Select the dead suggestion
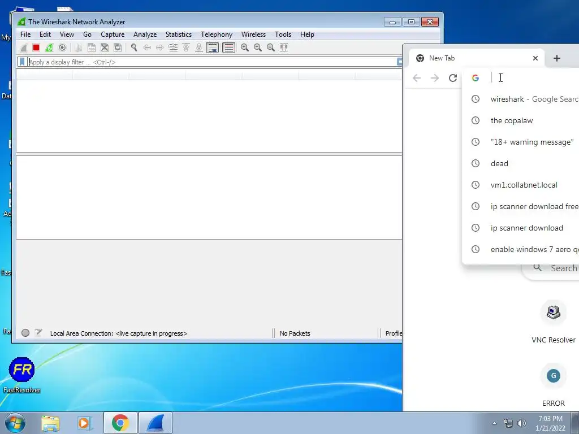579x434 pixels. [521, 163]
